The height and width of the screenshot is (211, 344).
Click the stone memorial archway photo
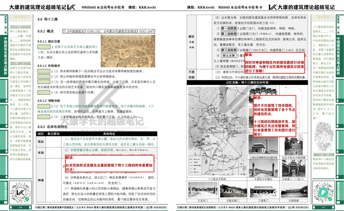(x=263, y=91)
